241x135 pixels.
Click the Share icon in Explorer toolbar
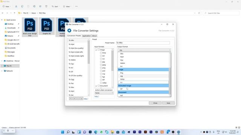[40, 6]
